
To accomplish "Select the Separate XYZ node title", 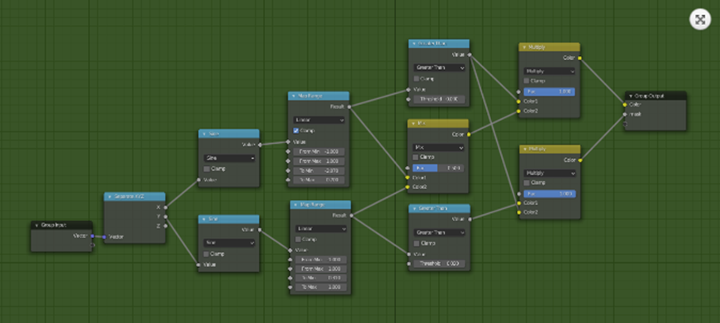I will [129, 196].
